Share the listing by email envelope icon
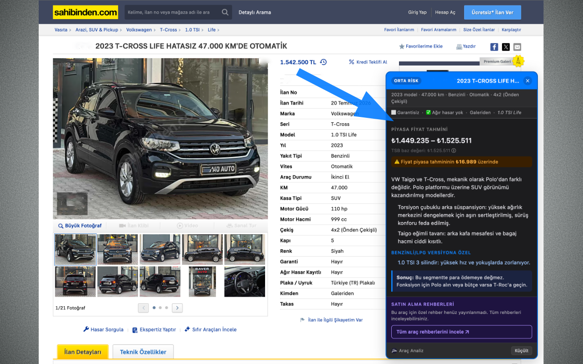This screenshot has width=583, height=364. (x=517, y=47)
